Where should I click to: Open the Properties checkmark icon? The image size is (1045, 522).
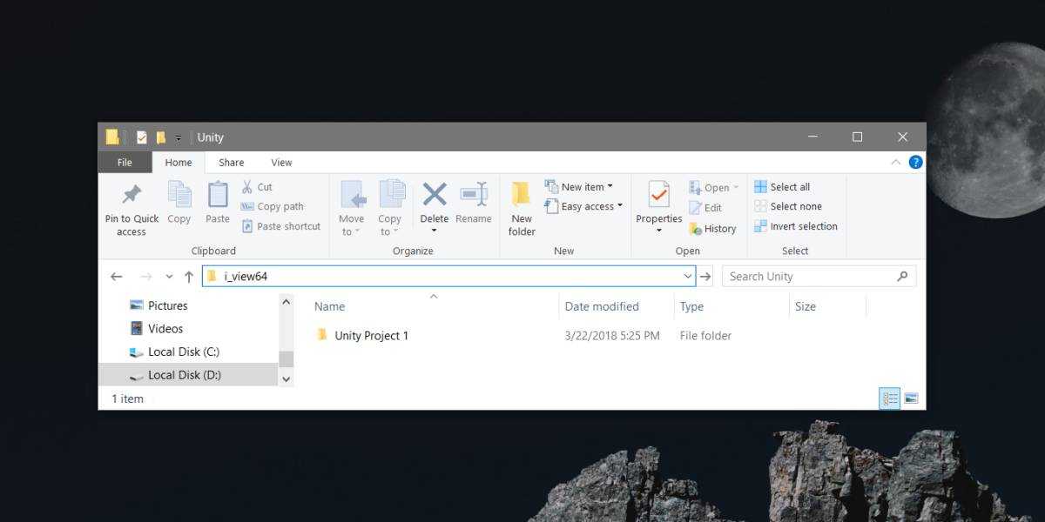click(x=659, y=194)
